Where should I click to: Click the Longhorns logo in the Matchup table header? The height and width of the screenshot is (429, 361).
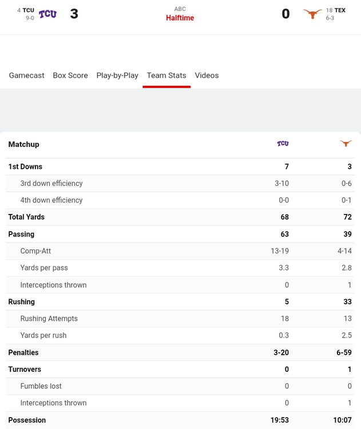point(346,144)
